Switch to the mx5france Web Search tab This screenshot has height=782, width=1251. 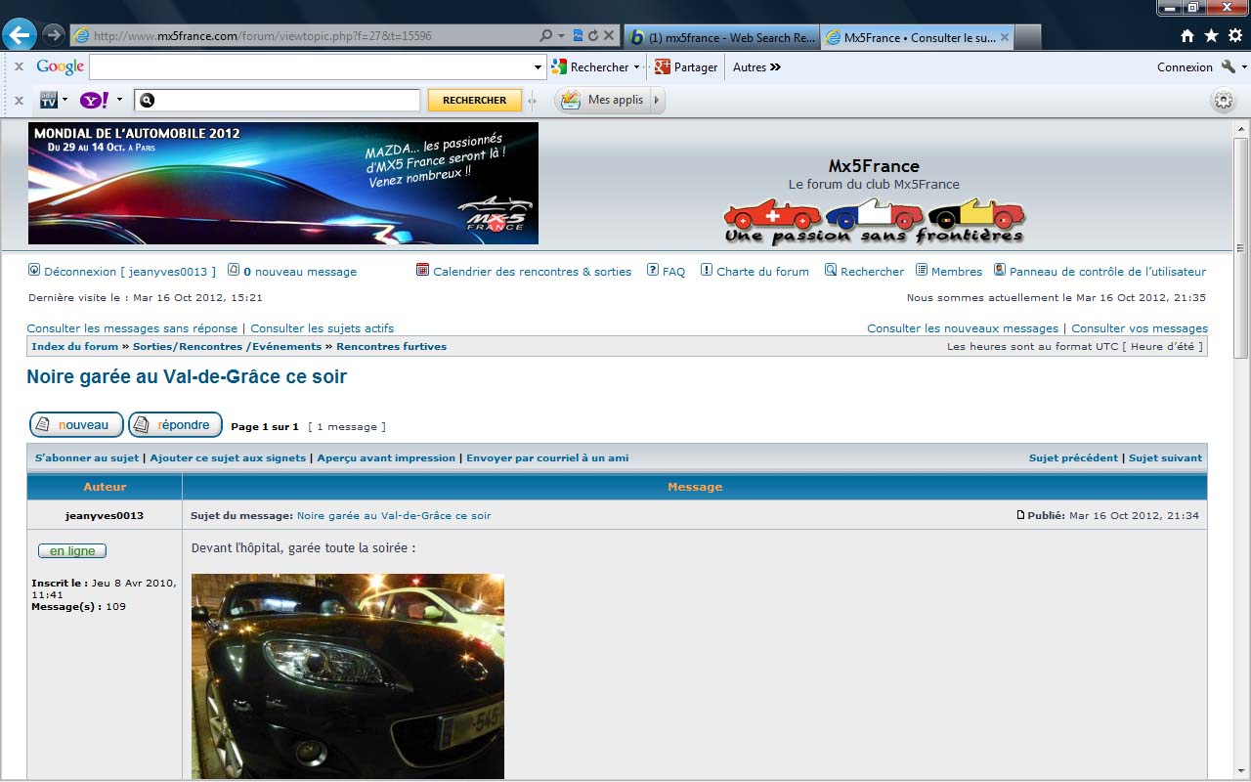721,37
